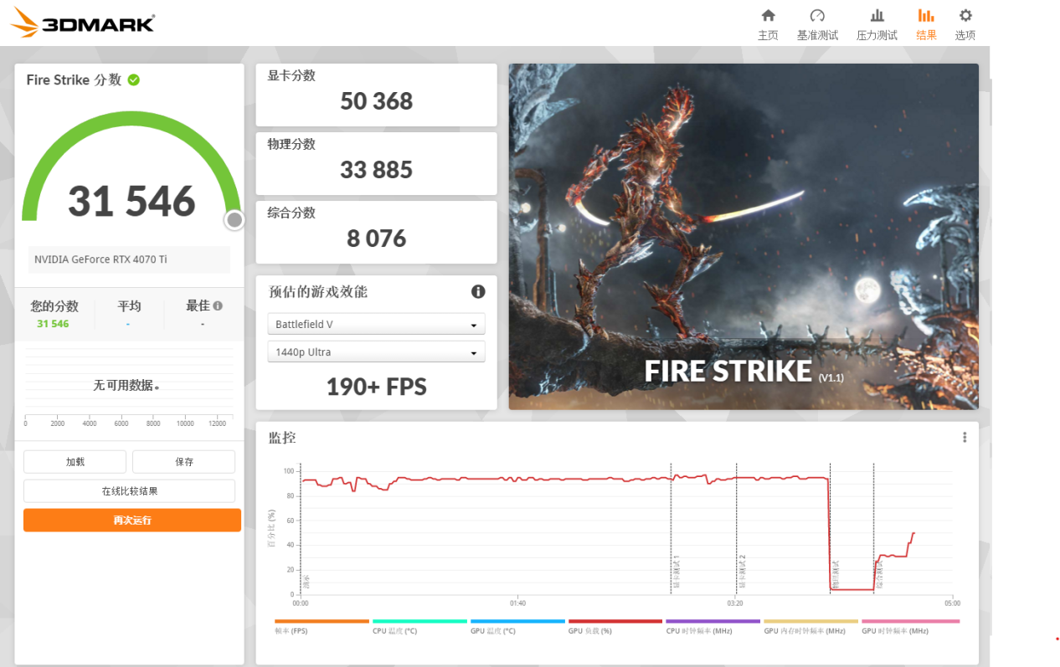Image resolution: width=1060 pixels, height=667 pixels.
Task: Toggle the GPU 温度 (°C) blue legend
Action: click(x=517, y=626)
